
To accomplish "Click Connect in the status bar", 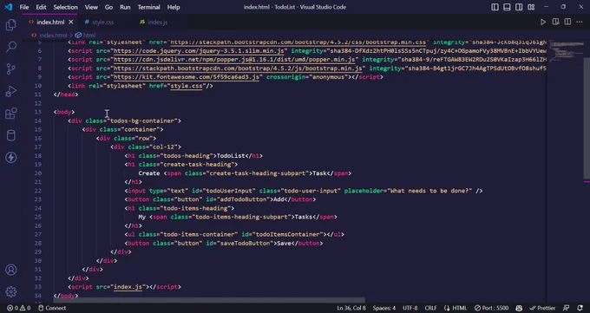I will coord(52,308).
